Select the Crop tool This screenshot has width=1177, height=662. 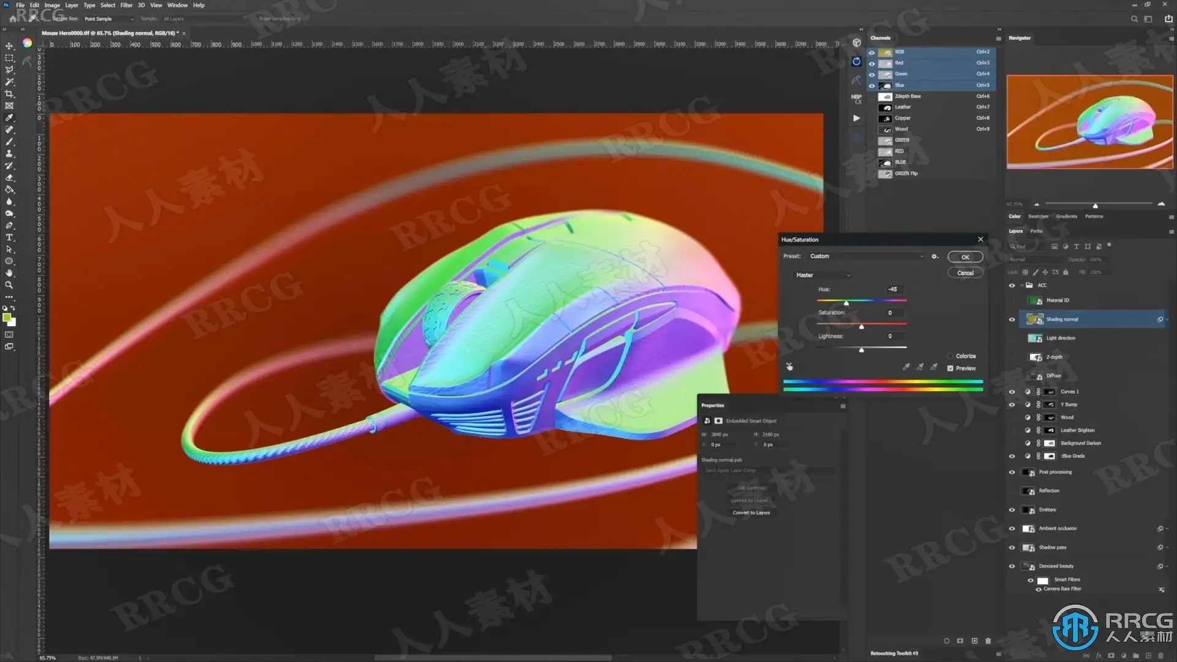(x=9, y=94)
